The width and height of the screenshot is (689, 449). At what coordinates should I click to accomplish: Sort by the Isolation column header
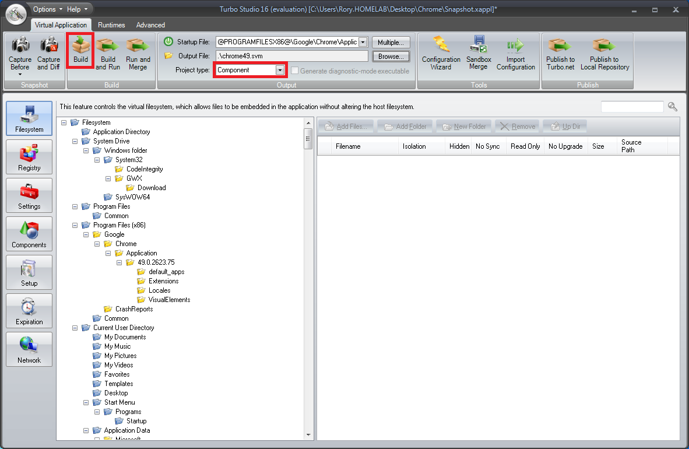(x=421, y=146)
